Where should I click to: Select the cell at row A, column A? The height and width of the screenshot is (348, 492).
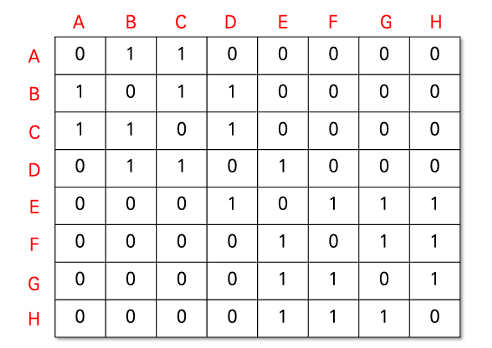pos(80,56)
